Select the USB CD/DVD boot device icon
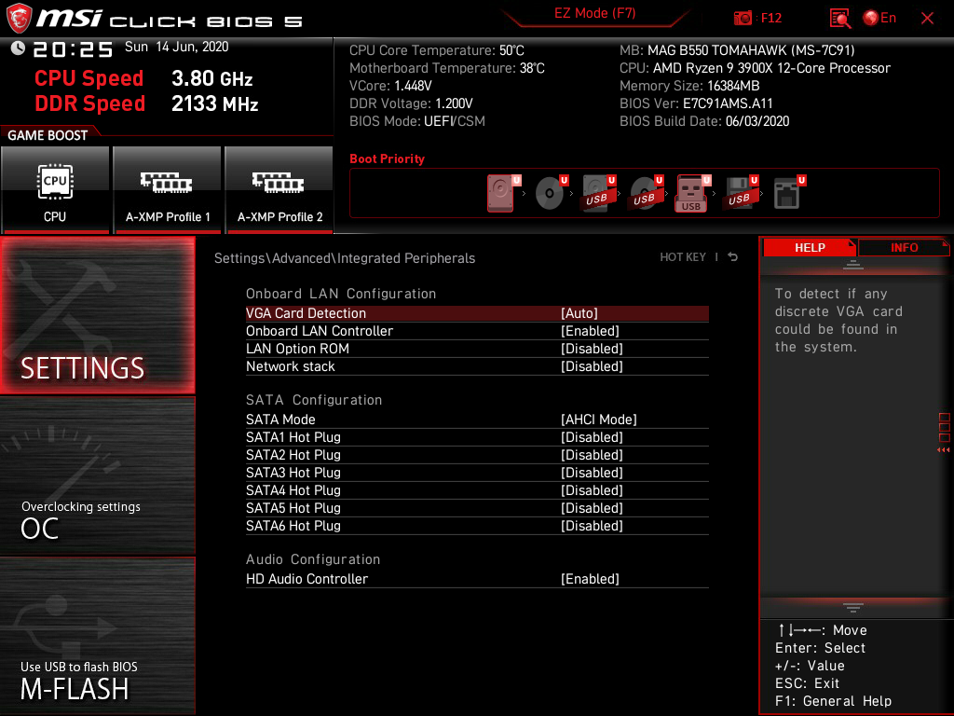Viewport: 954px width, 716px height. click(x=647, y=193)
